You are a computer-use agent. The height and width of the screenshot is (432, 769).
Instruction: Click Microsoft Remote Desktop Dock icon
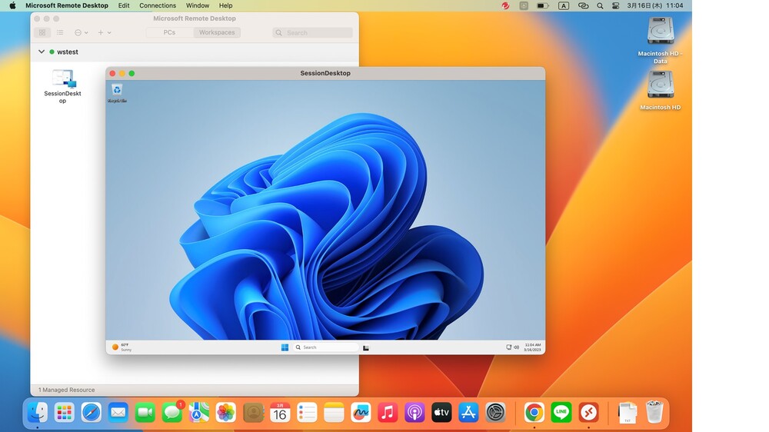click(x=588, y=413)
